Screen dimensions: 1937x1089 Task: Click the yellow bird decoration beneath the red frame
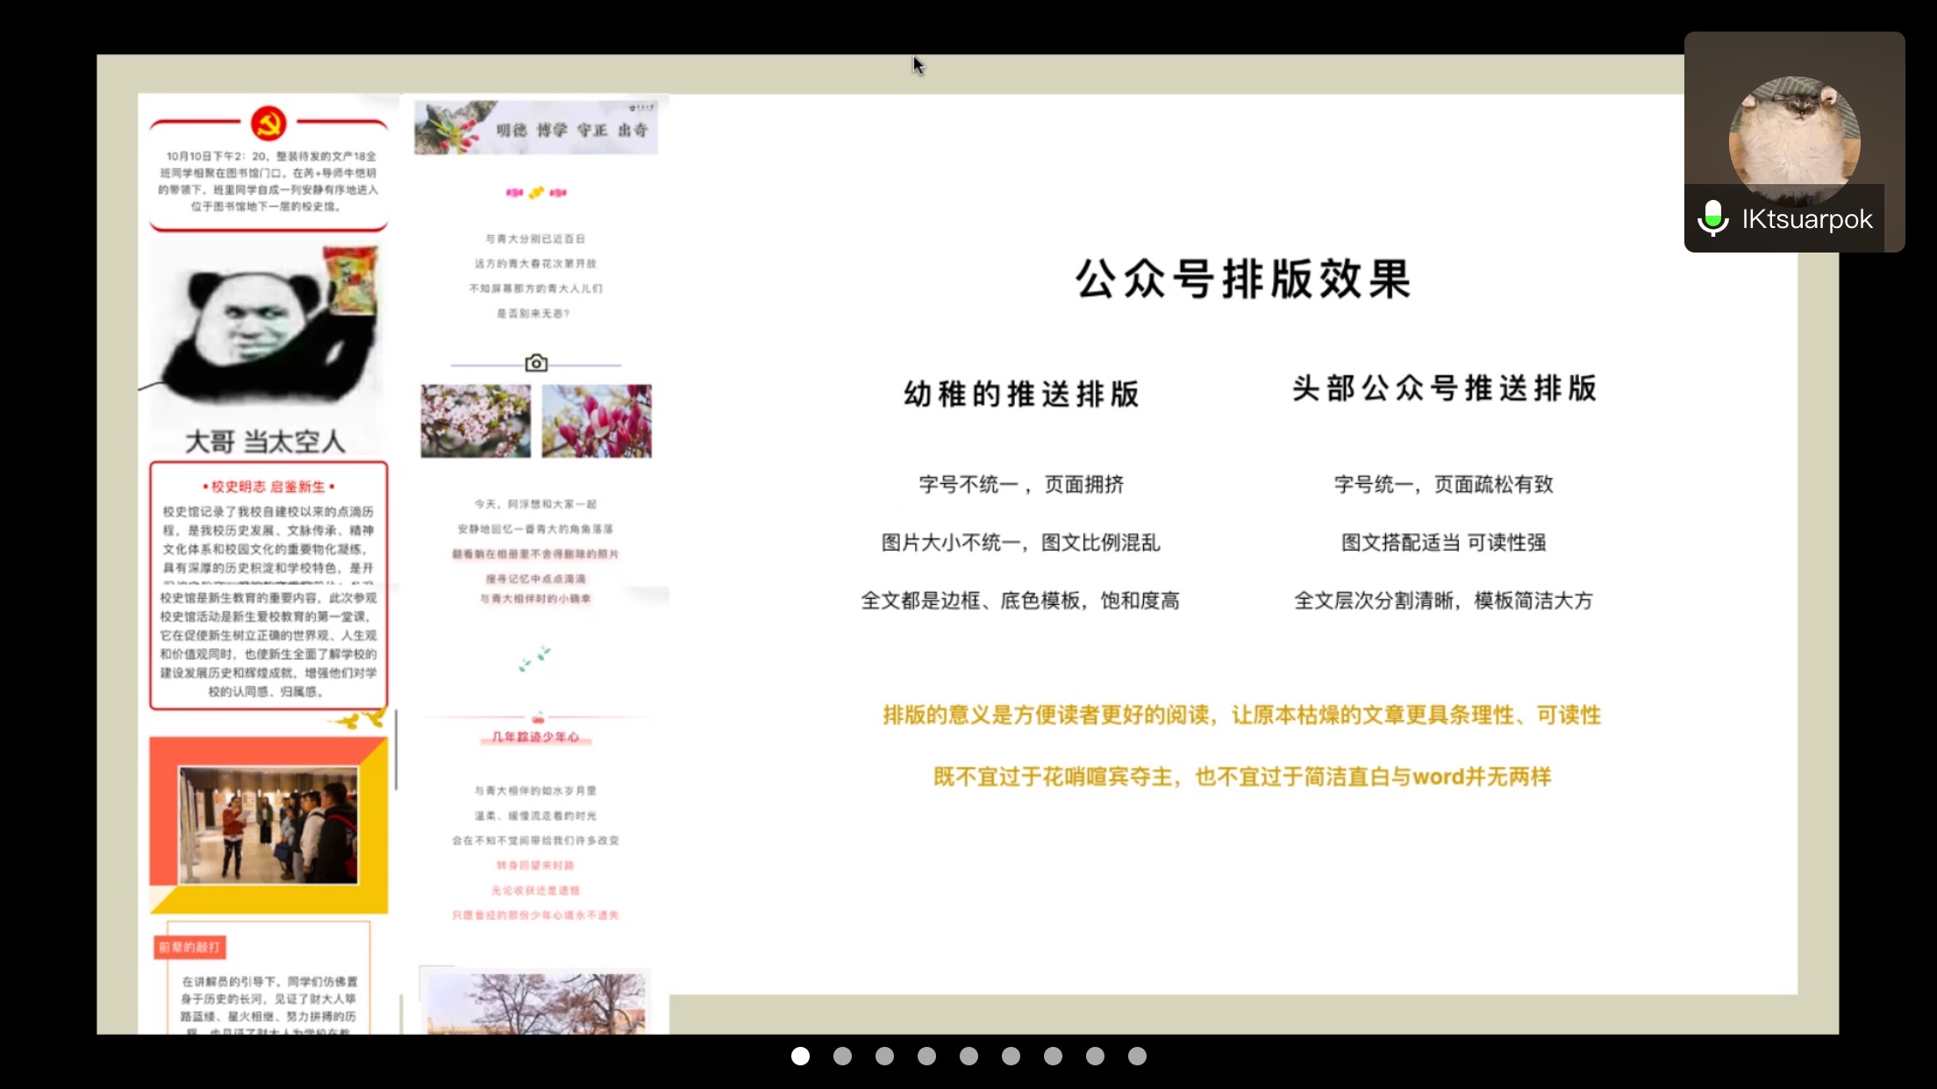click(x=358, y=720)
